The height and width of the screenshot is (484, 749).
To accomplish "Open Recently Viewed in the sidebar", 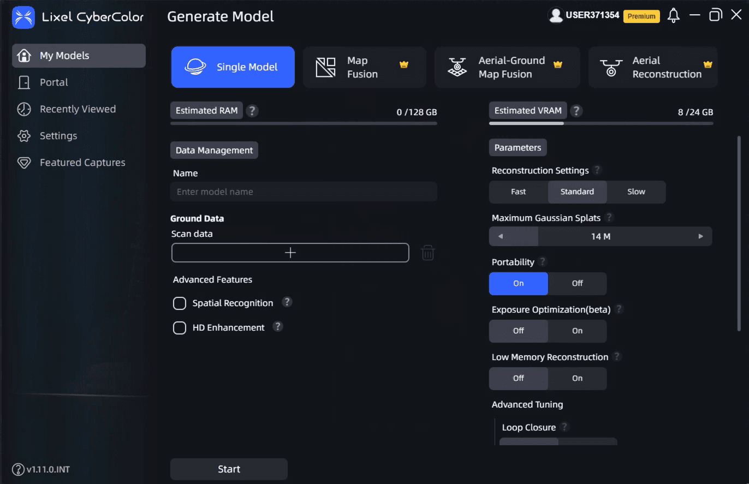I will coord(77,109).
